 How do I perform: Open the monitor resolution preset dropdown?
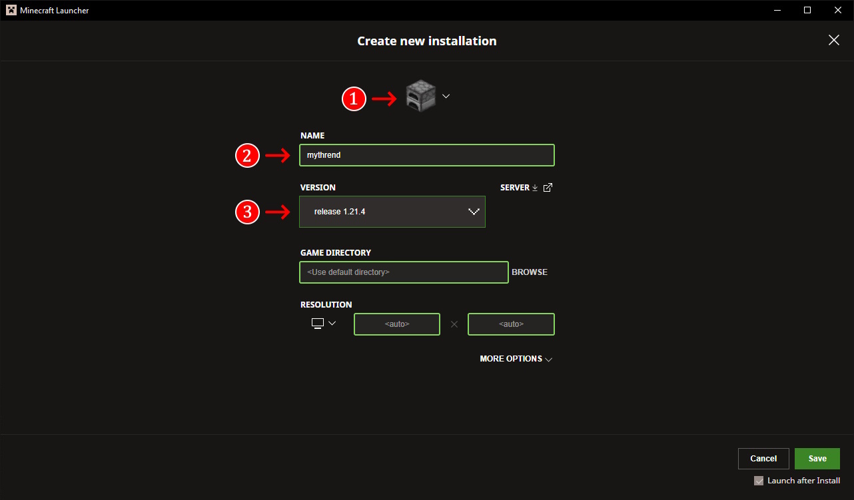324,324
